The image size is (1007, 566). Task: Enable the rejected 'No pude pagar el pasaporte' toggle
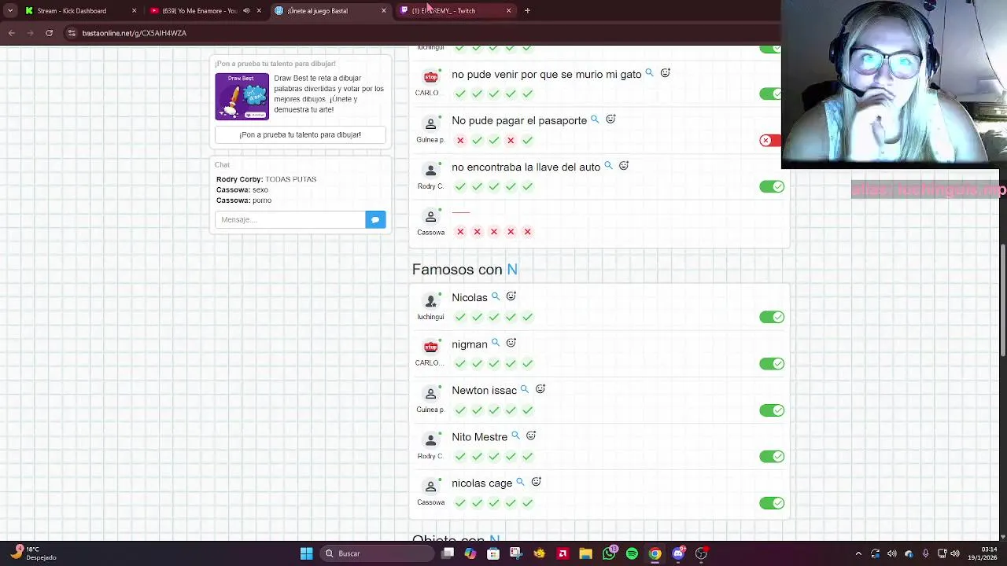[770, 140]
